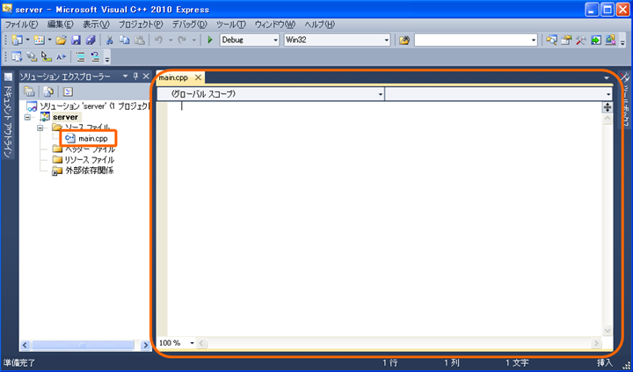This screenshot has width=633, height=372.
Task: Click the first icon in the text editor toolbar
Action: pyautogui.click(x=17, y=57)
